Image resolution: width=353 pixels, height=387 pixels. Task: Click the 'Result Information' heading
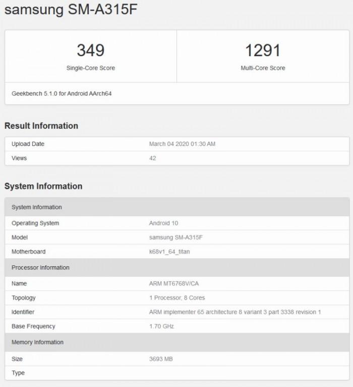coord(41,126)
